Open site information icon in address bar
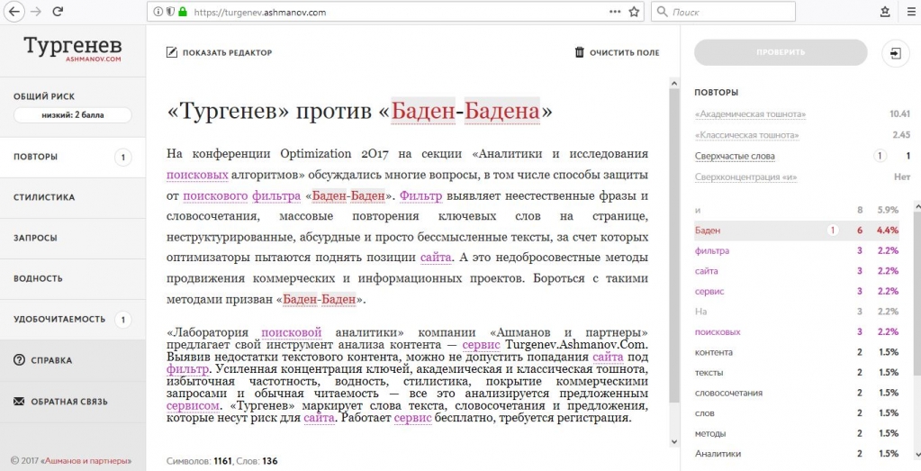 158,12
